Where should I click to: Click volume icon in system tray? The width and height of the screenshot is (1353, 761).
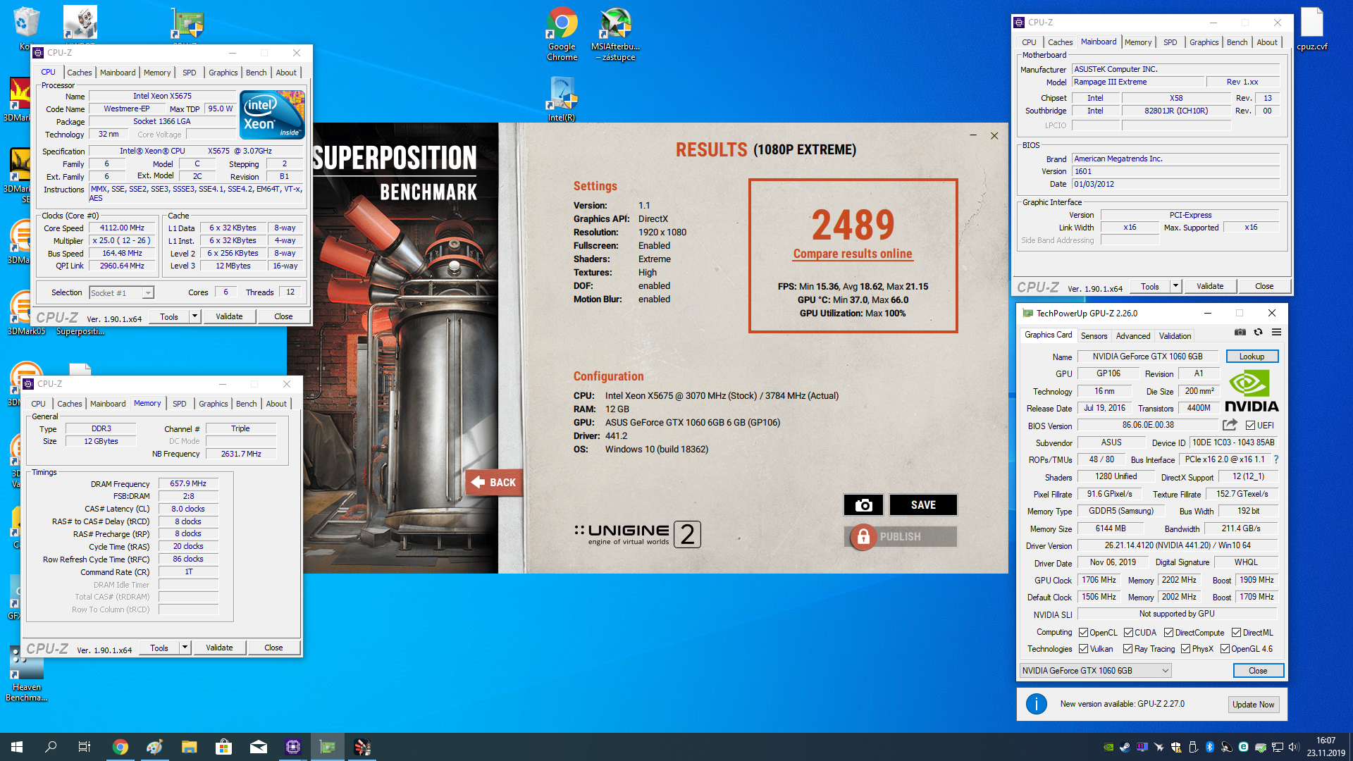1293,747
